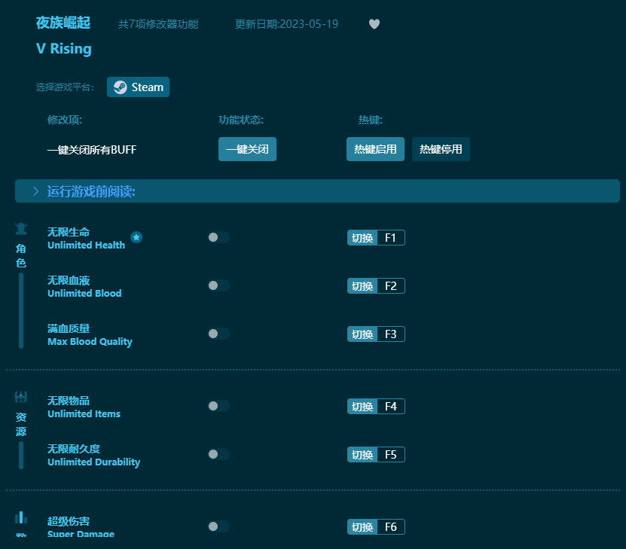The image size is (626, 549).
Task: Enable Unlimited Durability switch
Action: (x=218, y=454)
